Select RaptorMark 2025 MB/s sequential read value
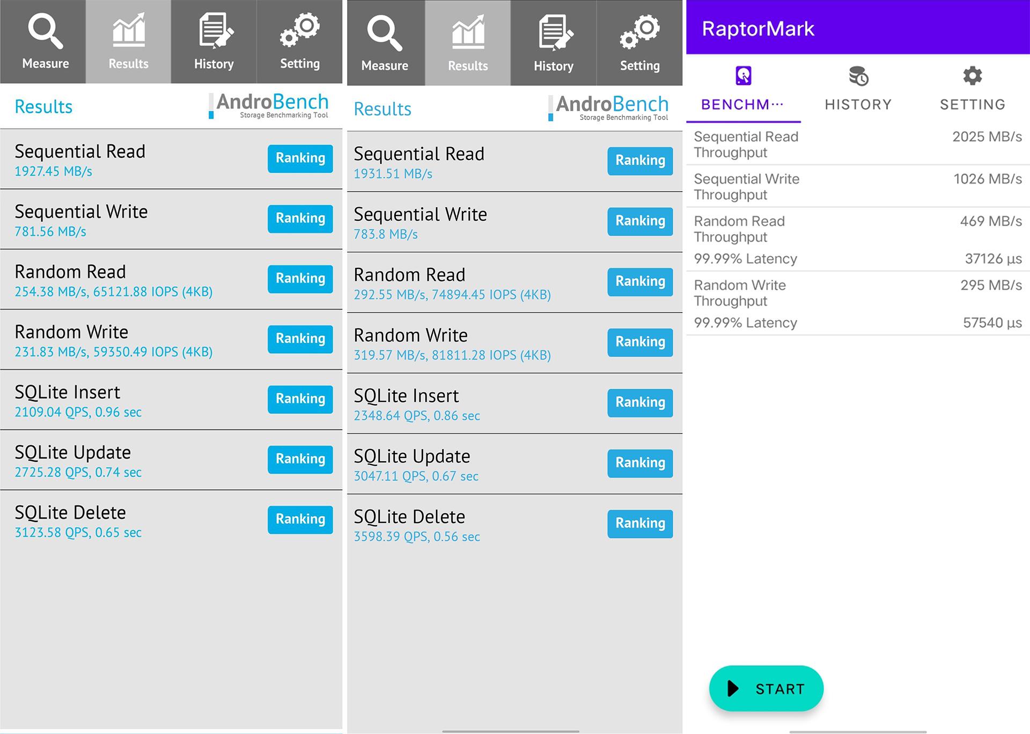The width and height of the screenshot is (1030, 734). click(987, 136)
